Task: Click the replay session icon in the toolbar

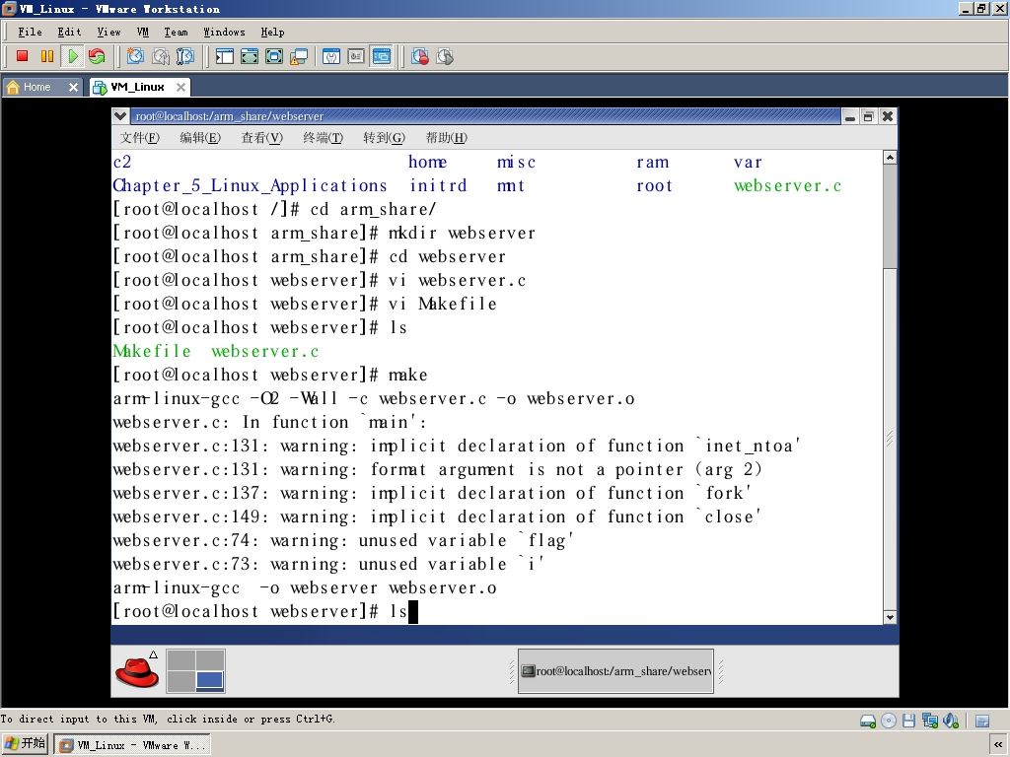Action: (445, 56)
